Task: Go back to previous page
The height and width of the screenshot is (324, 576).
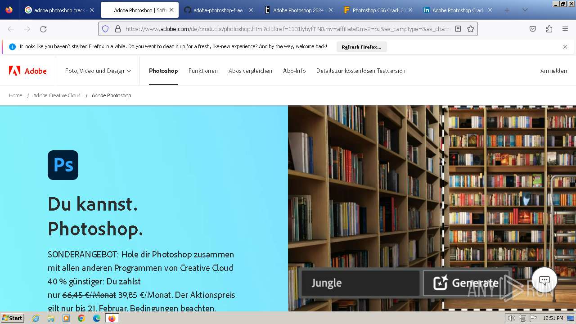Action: pyautogui.click(x=11, y=29)
